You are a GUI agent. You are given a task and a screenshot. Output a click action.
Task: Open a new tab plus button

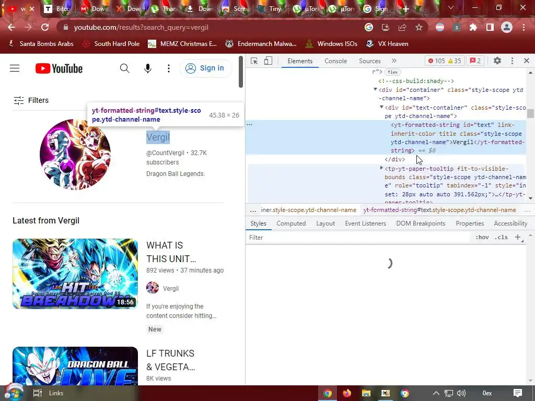click(x=405, y=9)
